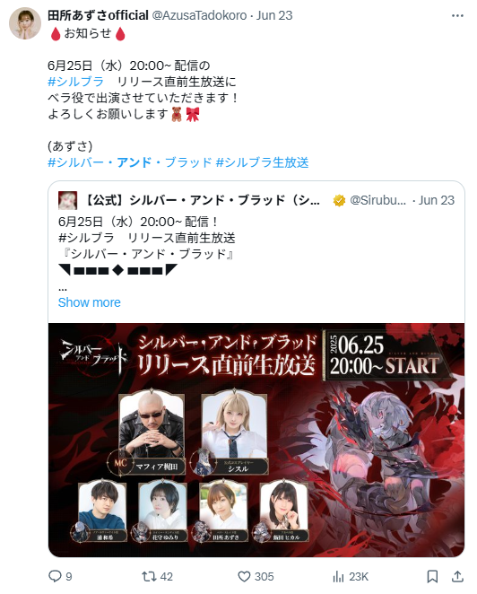Open the share upload icon
Viewport: 477px width, 594px height.
pyautogui.click(x=457, y=576)
